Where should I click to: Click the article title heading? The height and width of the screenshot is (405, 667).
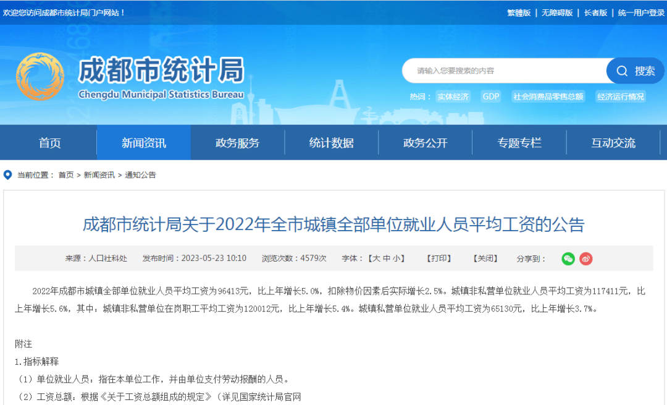(333, 224)
